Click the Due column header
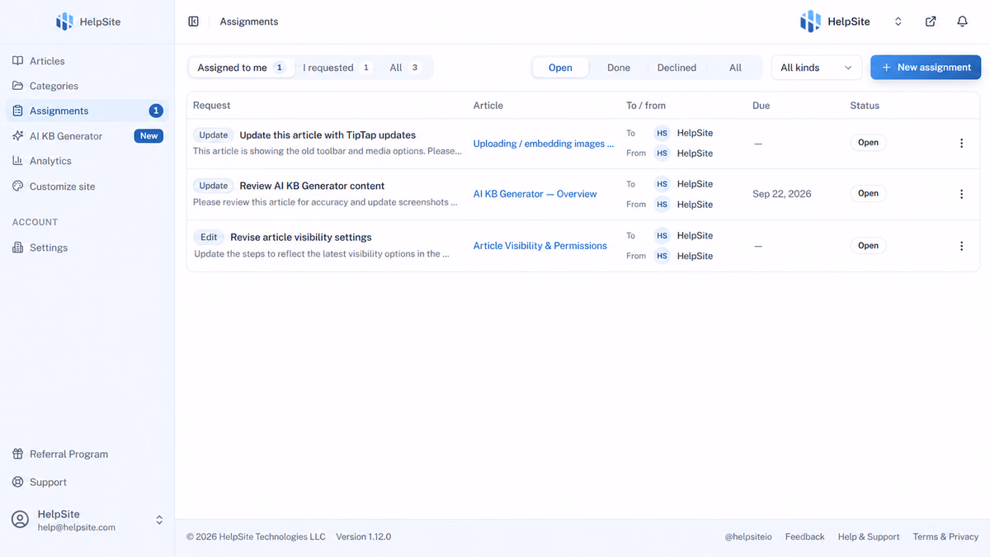The width and height of the screenshot is (990, 557). tap(761, 106)
